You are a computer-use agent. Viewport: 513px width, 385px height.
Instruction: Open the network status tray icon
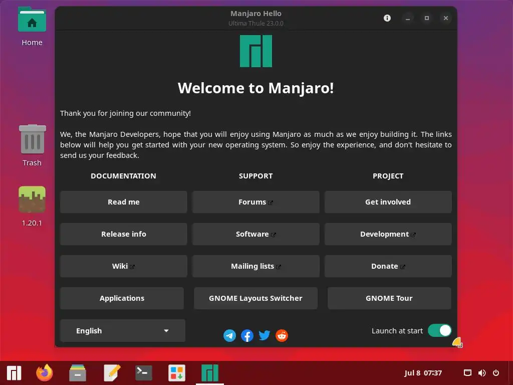[467, 373]
